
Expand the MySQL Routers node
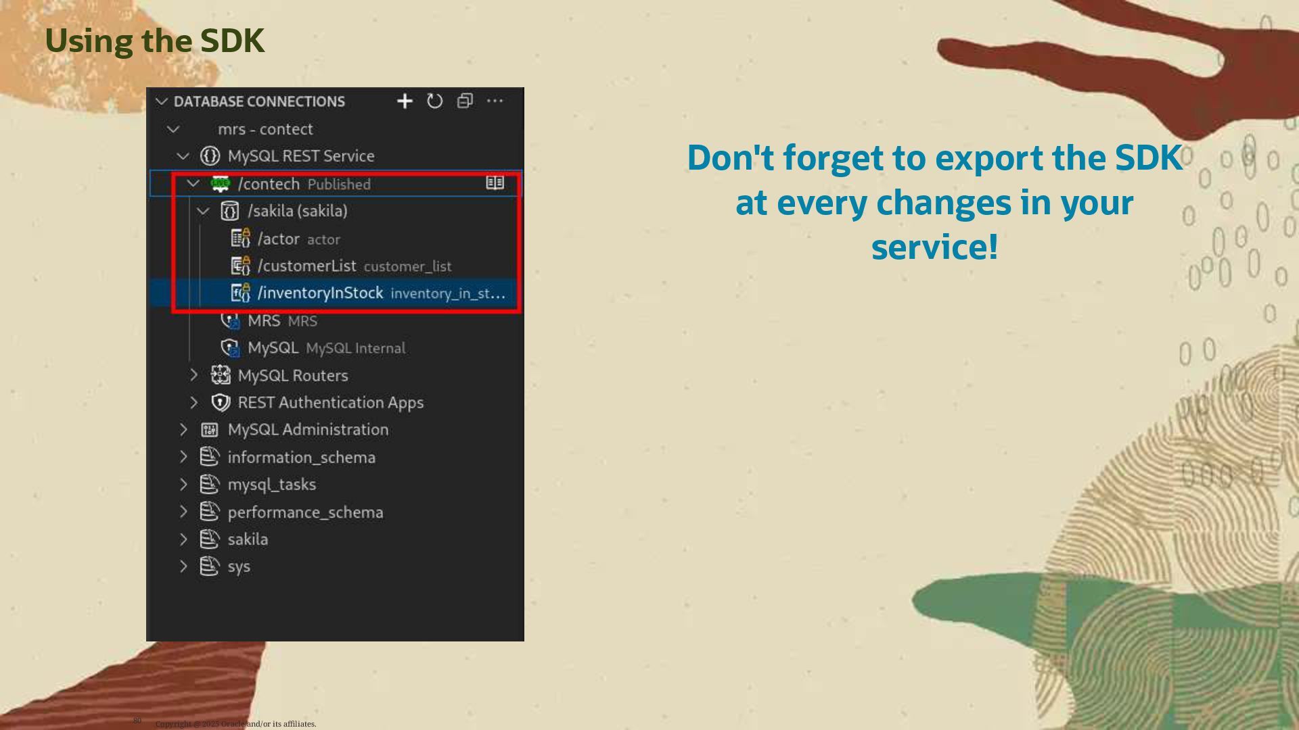pyautogui.click(x=193, y=375)
